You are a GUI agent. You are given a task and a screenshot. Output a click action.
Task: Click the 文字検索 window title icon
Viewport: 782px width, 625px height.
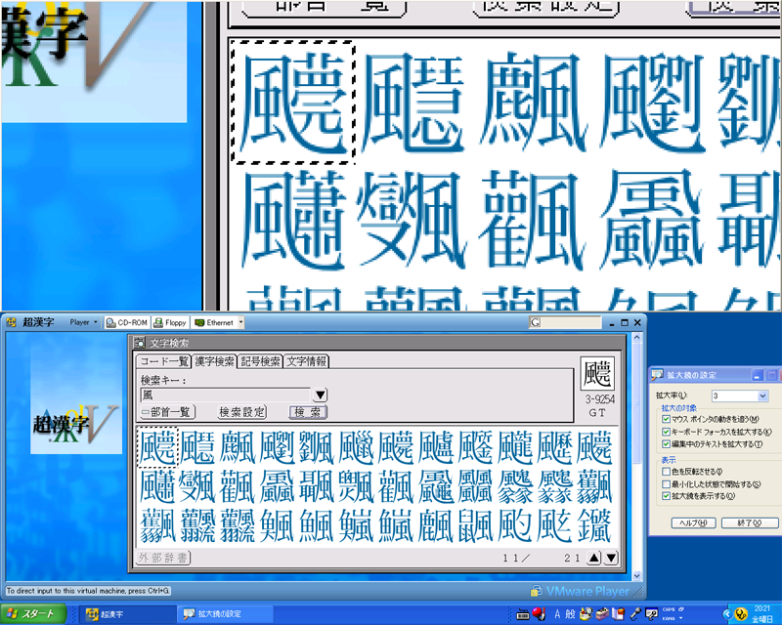tap(140, 343)
